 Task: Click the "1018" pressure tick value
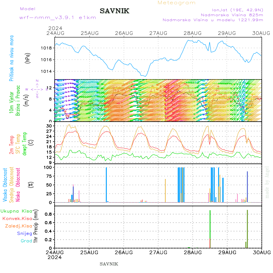(x=46, y=48)
